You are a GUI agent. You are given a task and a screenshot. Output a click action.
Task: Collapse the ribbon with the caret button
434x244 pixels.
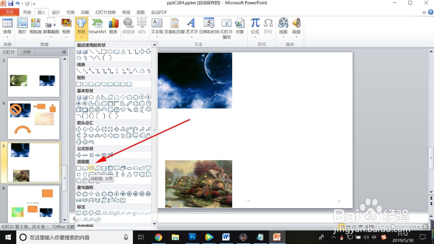424,12
